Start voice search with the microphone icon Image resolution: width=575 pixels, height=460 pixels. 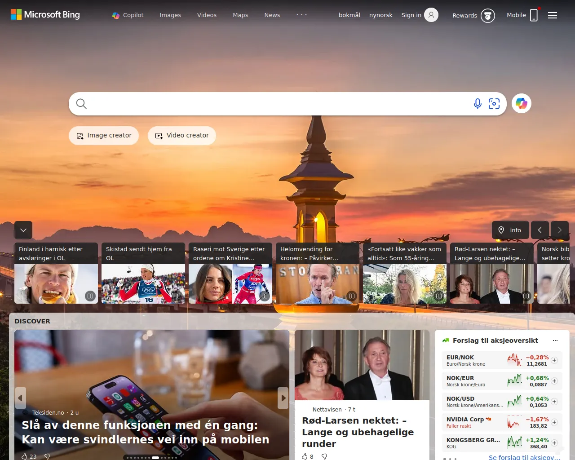tap(477, 103)
